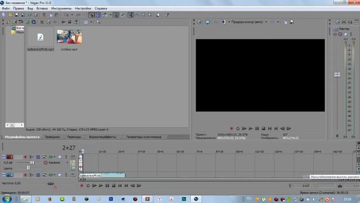Toggle Enable snapping in the main toolbar
Screen dimensions: 360x203
click(91, 15)
